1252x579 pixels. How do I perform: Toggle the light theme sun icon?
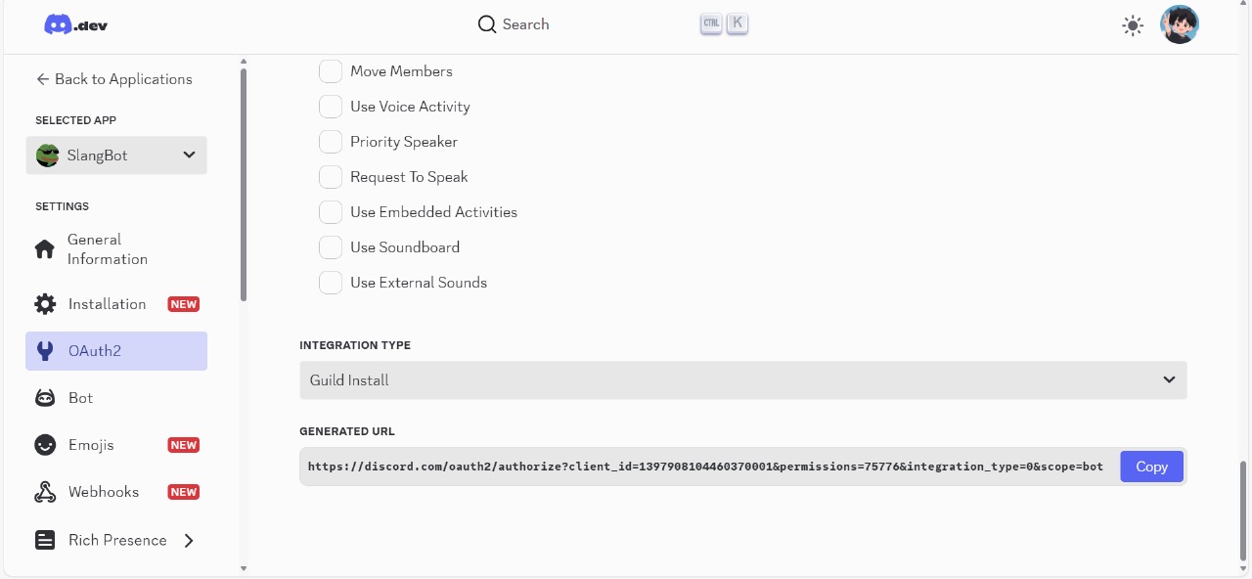(x=1133, y=26)
